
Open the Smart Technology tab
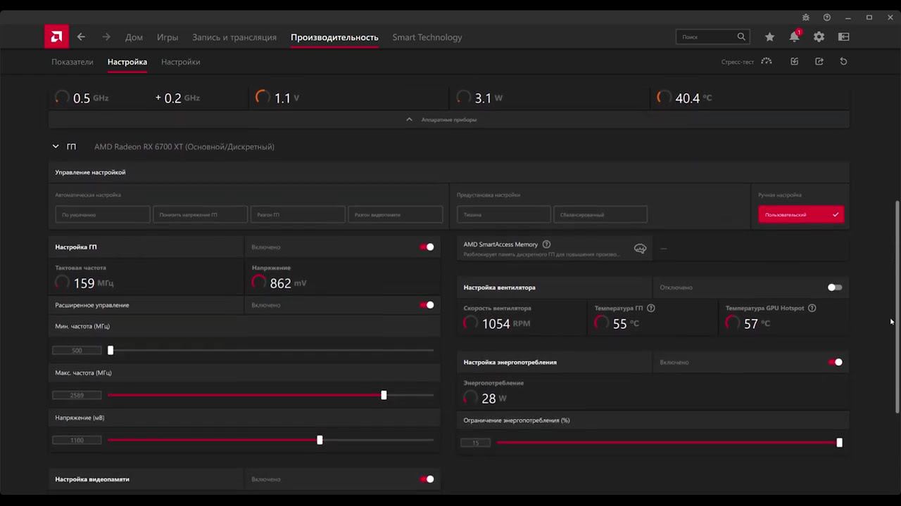pyautogui.click(x=427, y=37)
